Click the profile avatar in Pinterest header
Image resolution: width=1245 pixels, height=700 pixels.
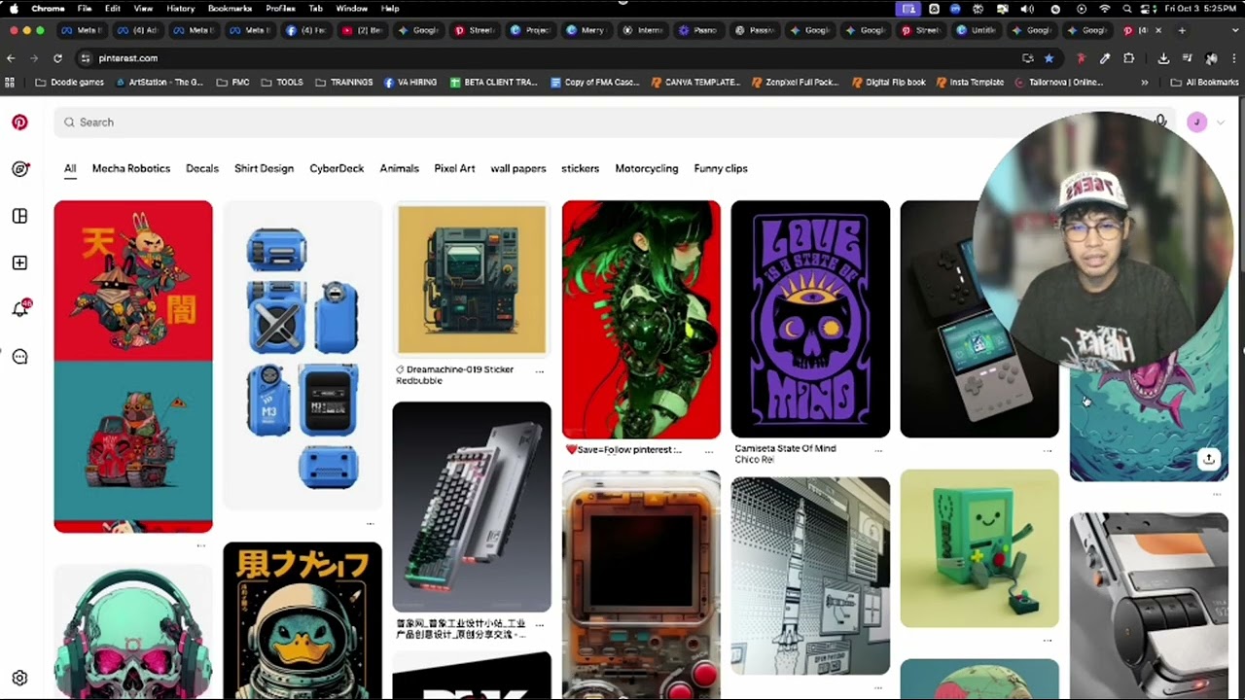coord(1196,122)
